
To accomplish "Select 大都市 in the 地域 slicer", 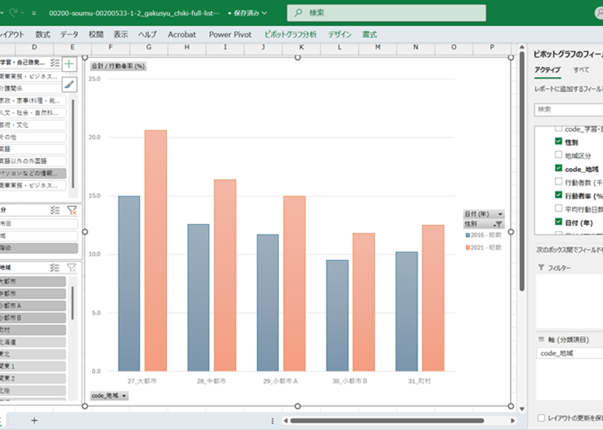I will [x=33, y=281].
